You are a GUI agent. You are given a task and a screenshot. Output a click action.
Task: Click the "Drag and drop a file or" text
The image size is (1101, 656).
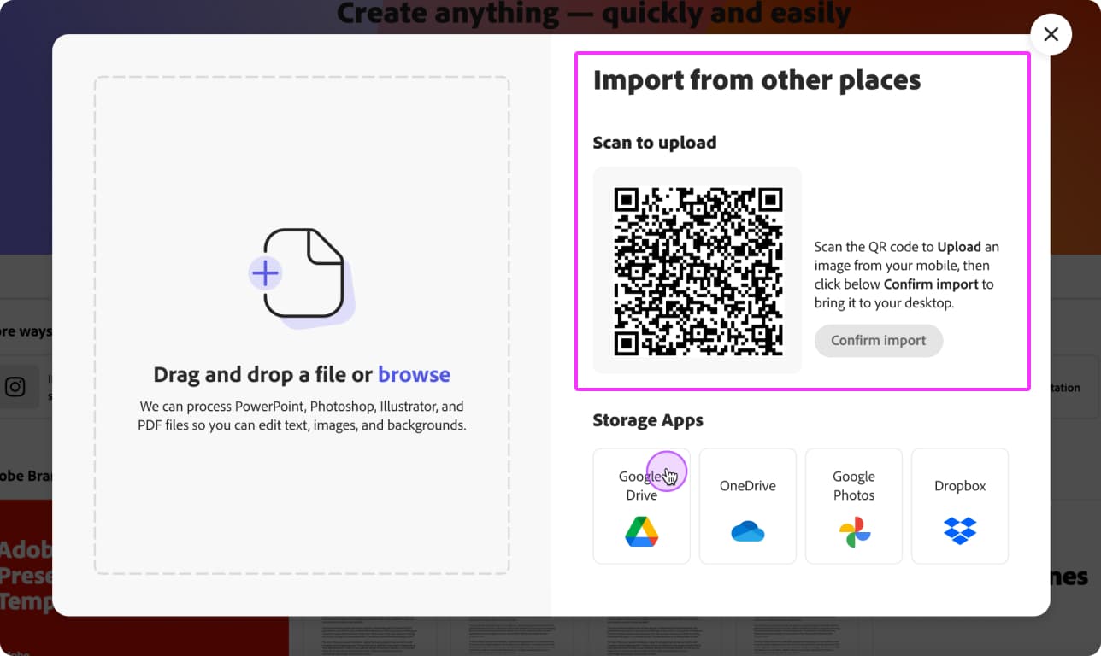pos(264,374)
